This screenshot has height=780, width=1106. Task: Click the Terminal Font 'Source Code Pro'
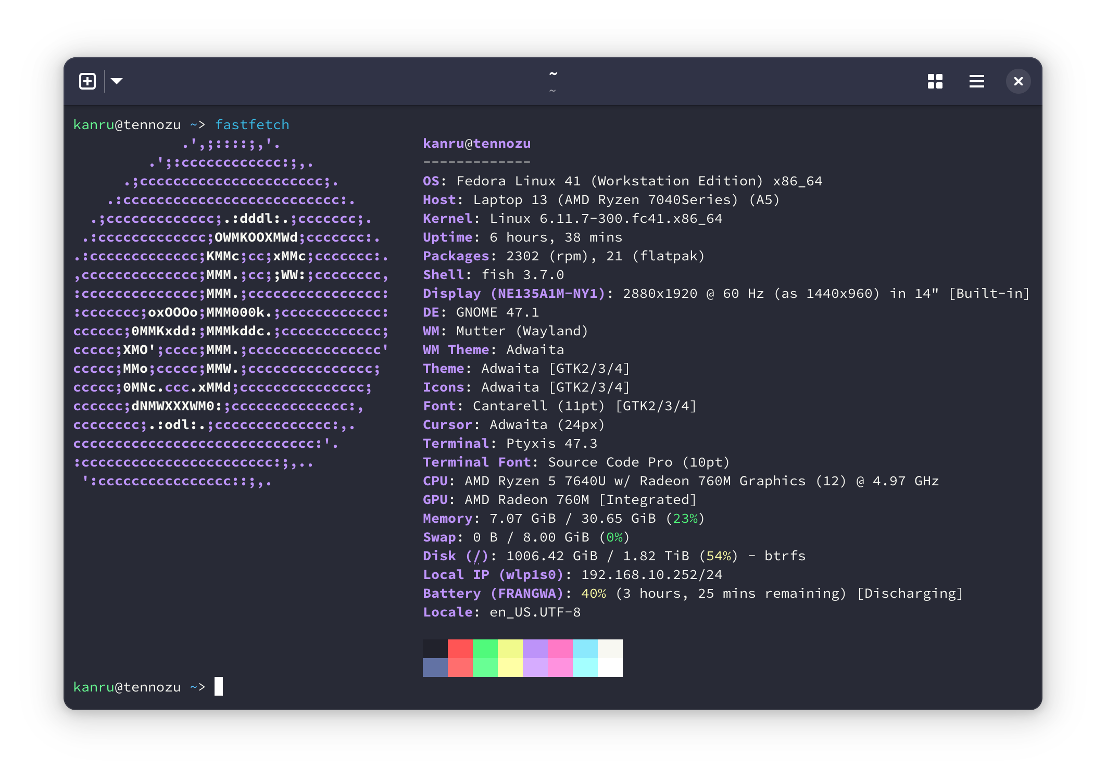point(610,462)
